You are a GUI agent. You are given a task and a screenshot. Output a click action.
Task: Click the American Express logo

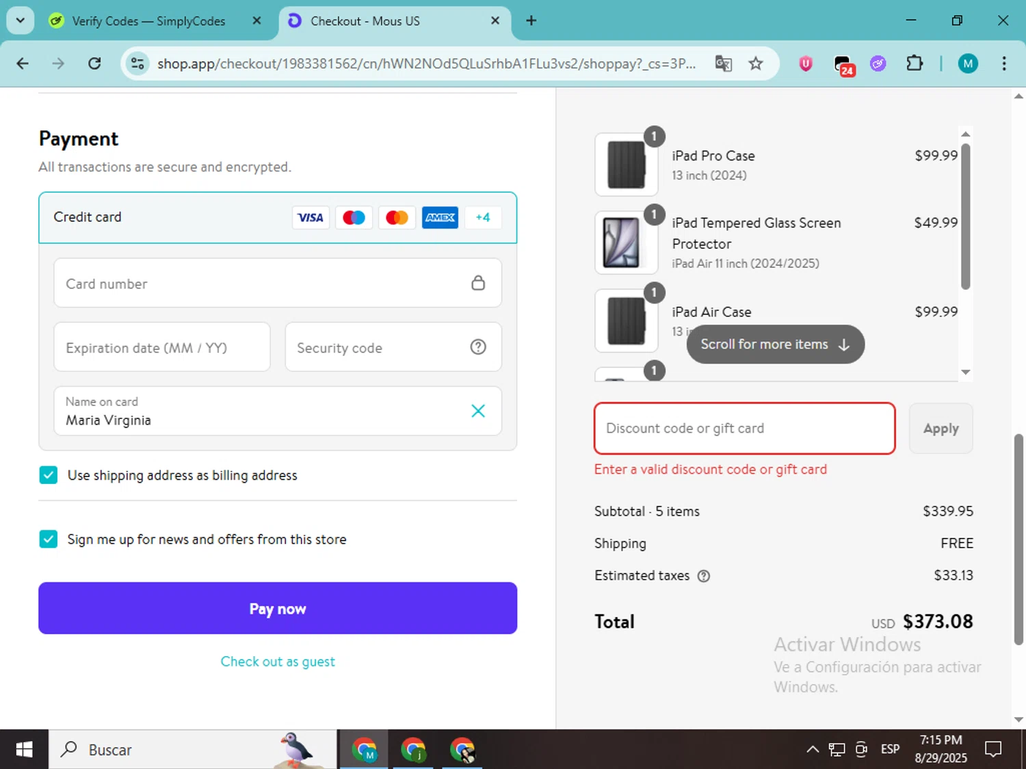pos(440,217)
